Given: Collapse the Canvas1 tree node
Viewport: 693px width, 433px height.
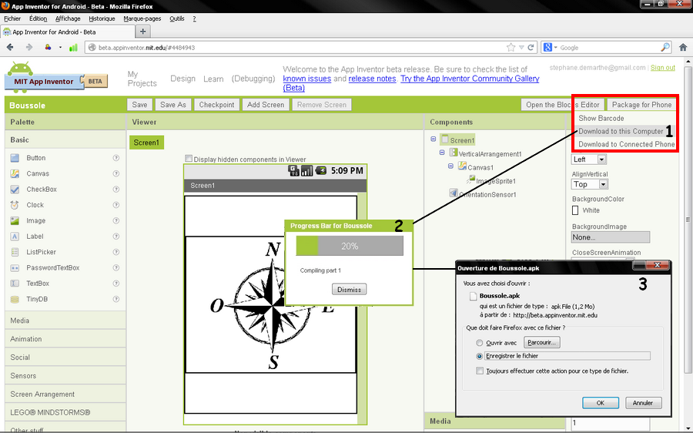Looking at the screenshot, I should click(450, 166).
